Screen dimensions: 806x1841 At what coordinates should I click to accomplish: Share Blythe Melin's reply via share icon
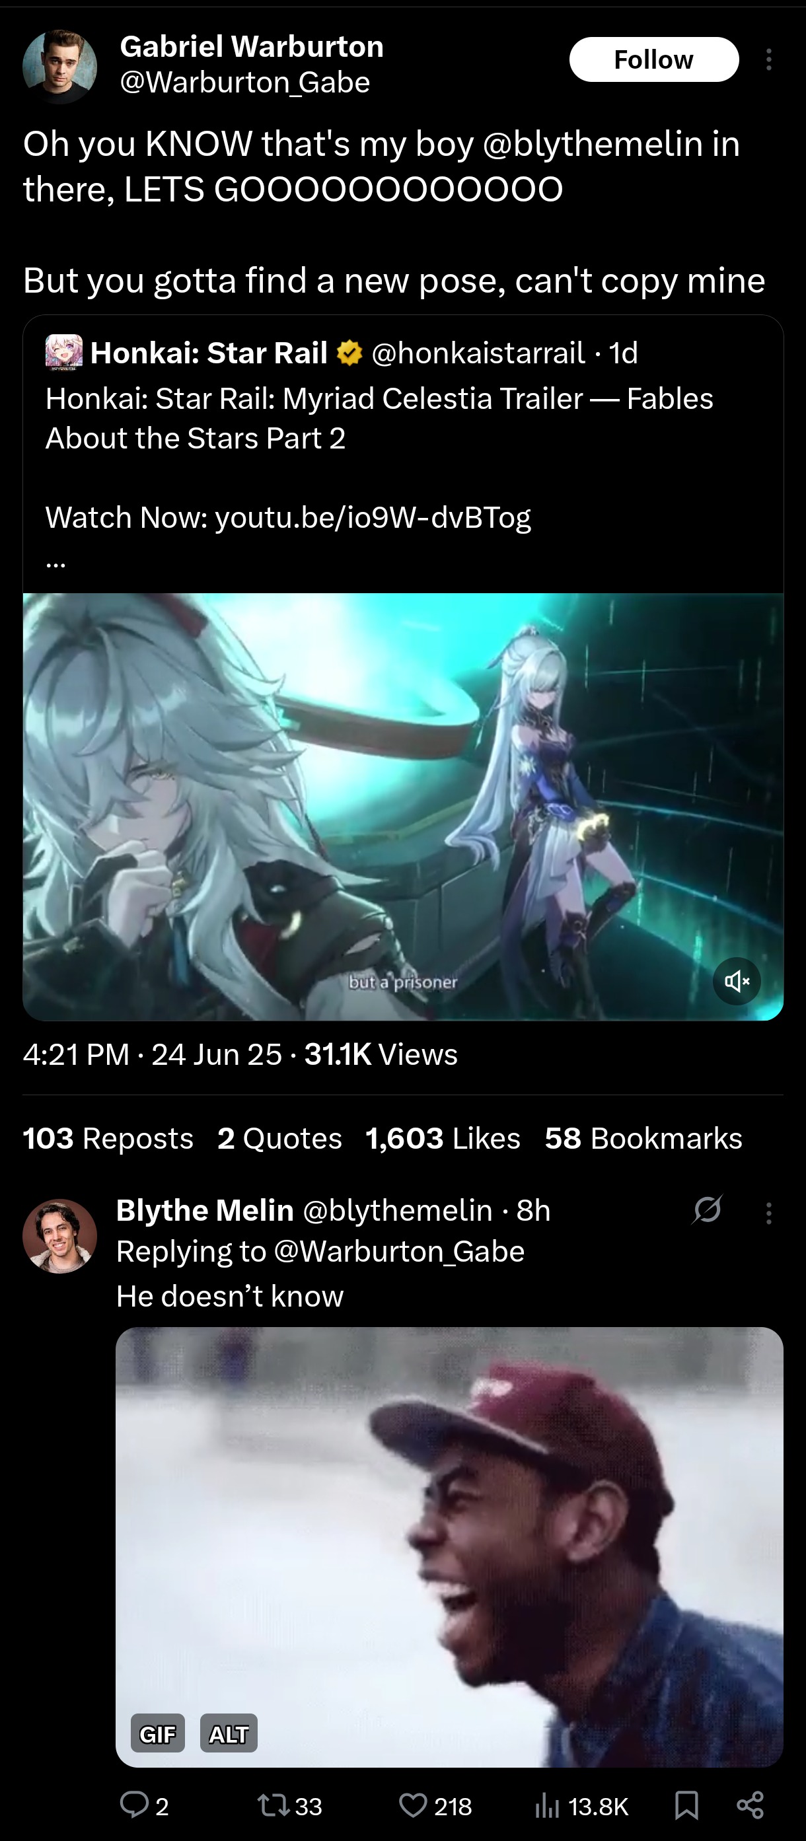coord(751,1805)
